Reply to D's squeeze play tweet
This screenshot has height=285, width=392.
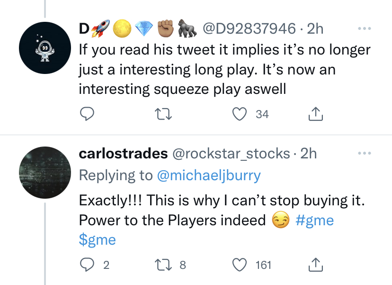point(86,114)
